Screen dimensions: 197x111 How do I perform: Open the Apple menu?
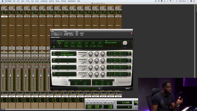tap(2, 1)
